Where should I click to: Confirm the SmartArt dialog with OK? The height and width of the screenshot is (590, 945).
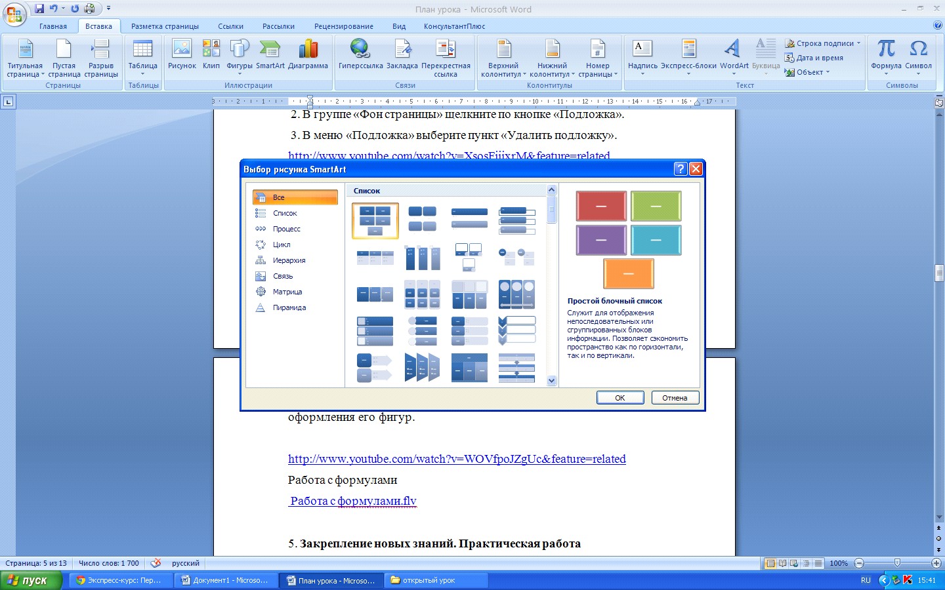point(619,398)
